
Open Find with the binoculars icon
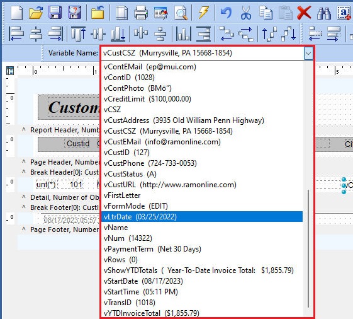click(324, 13)
